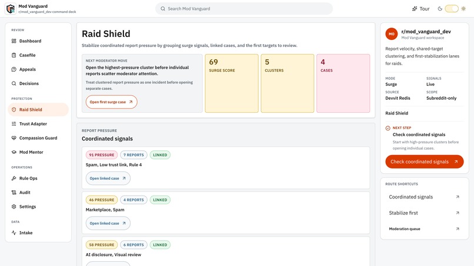Open the Dashboard page
The height and width of the screenshot is (266, 474).
pyautogui.click(x=38, y=41)
